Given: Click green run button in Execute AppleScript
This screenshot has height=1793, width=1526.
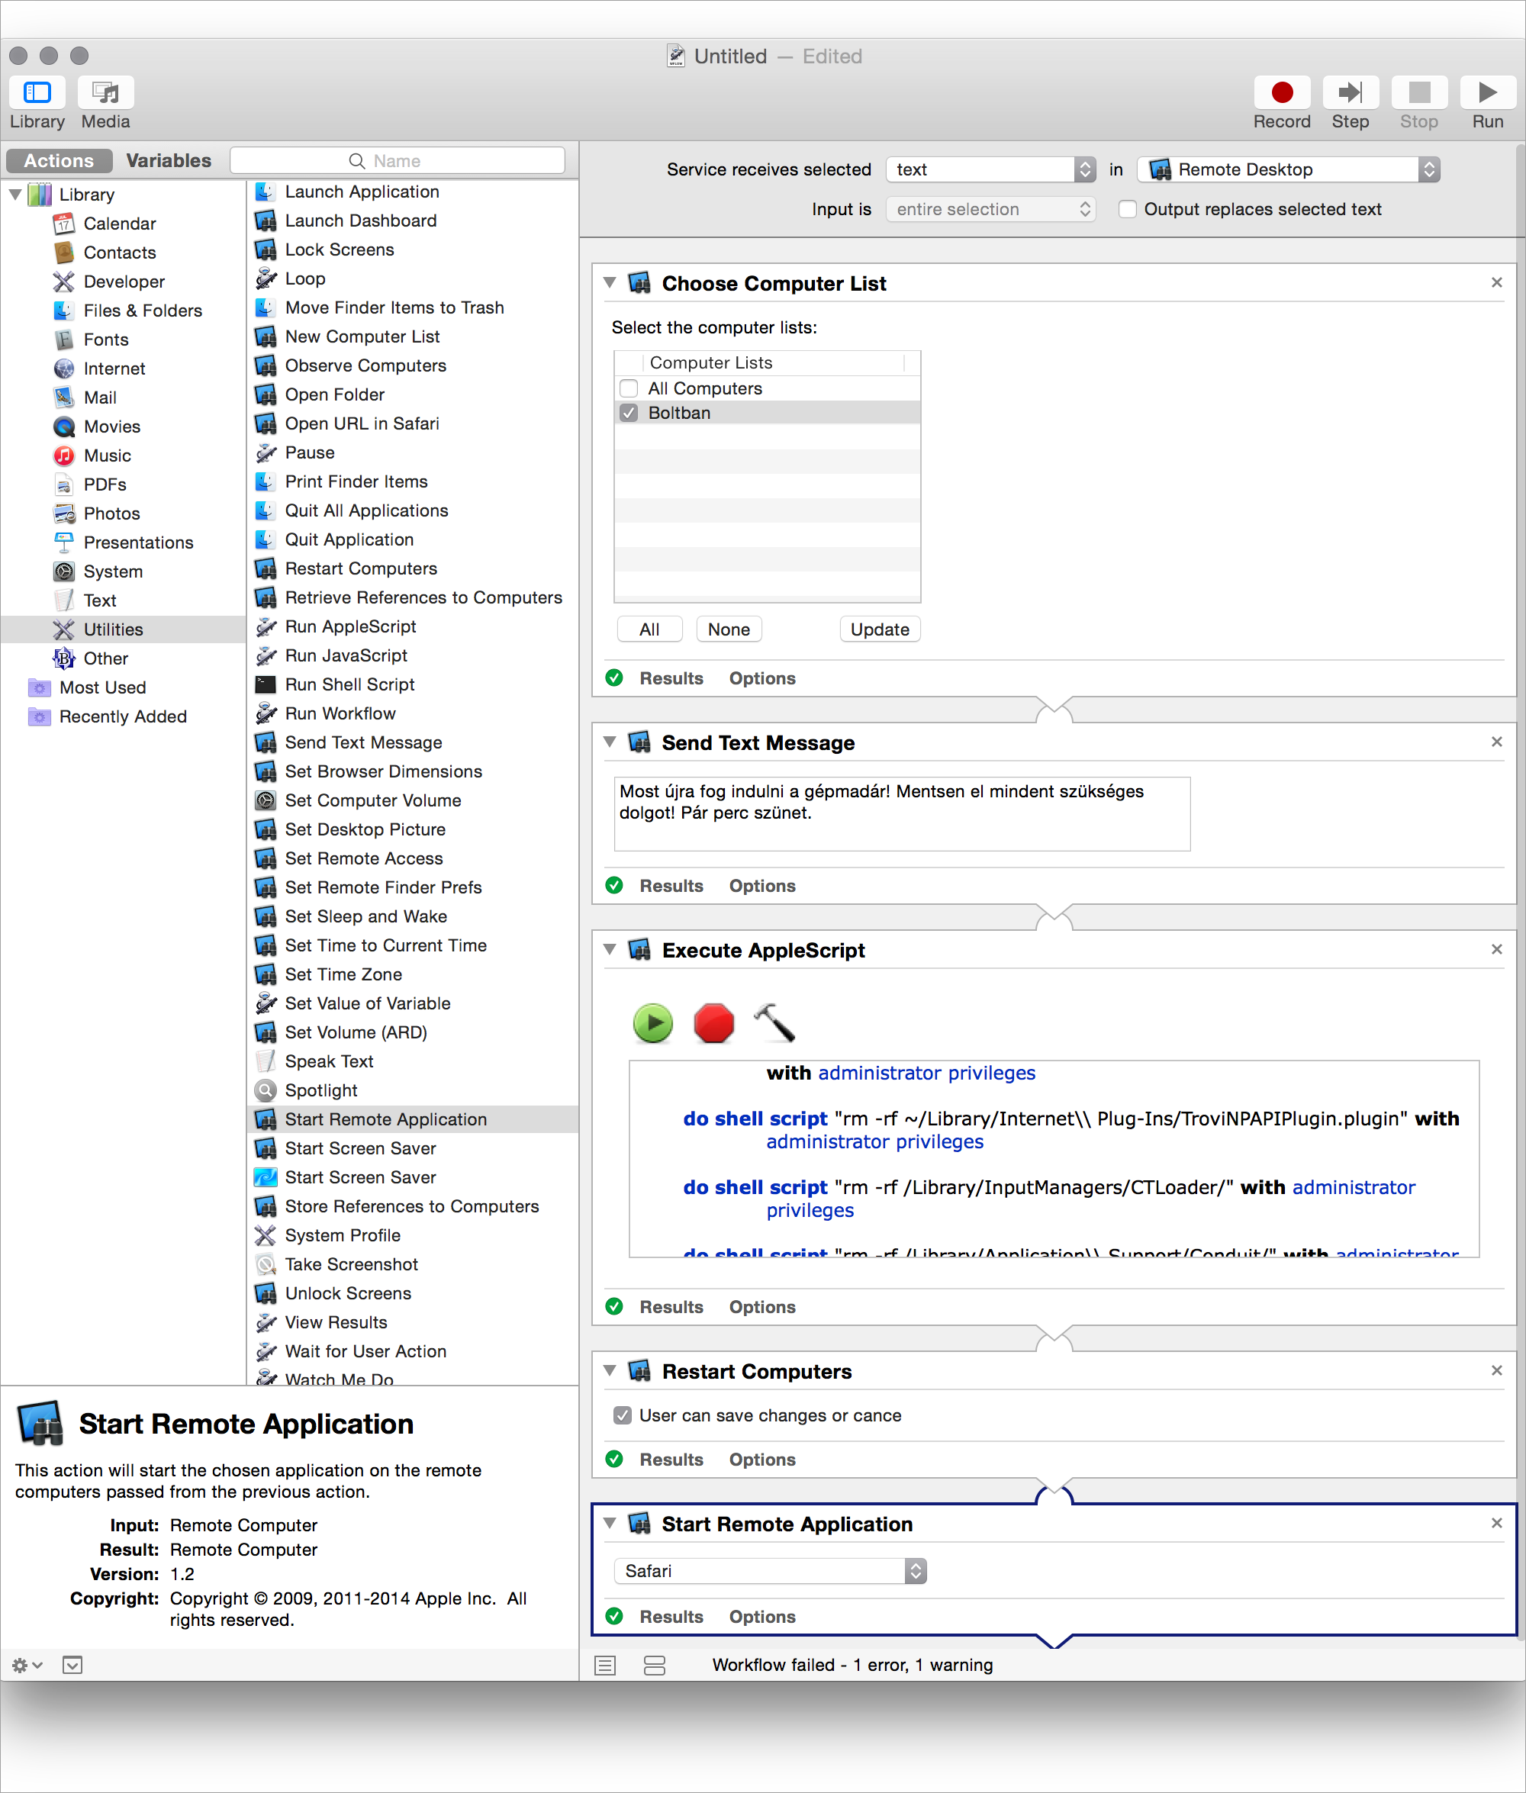Looking at the screenshot, I should pos(653,1024).
